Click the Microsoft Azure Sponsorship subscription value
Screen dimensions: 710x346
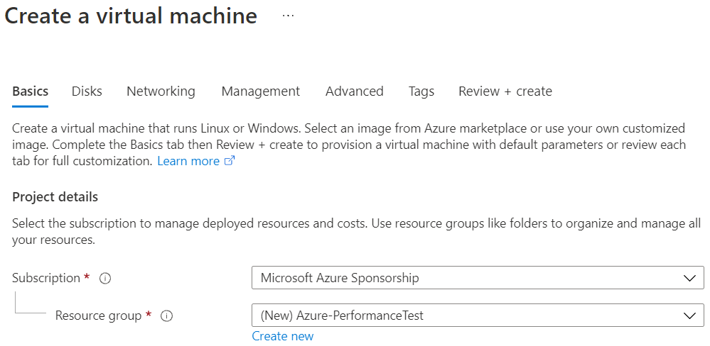[340, 278]
